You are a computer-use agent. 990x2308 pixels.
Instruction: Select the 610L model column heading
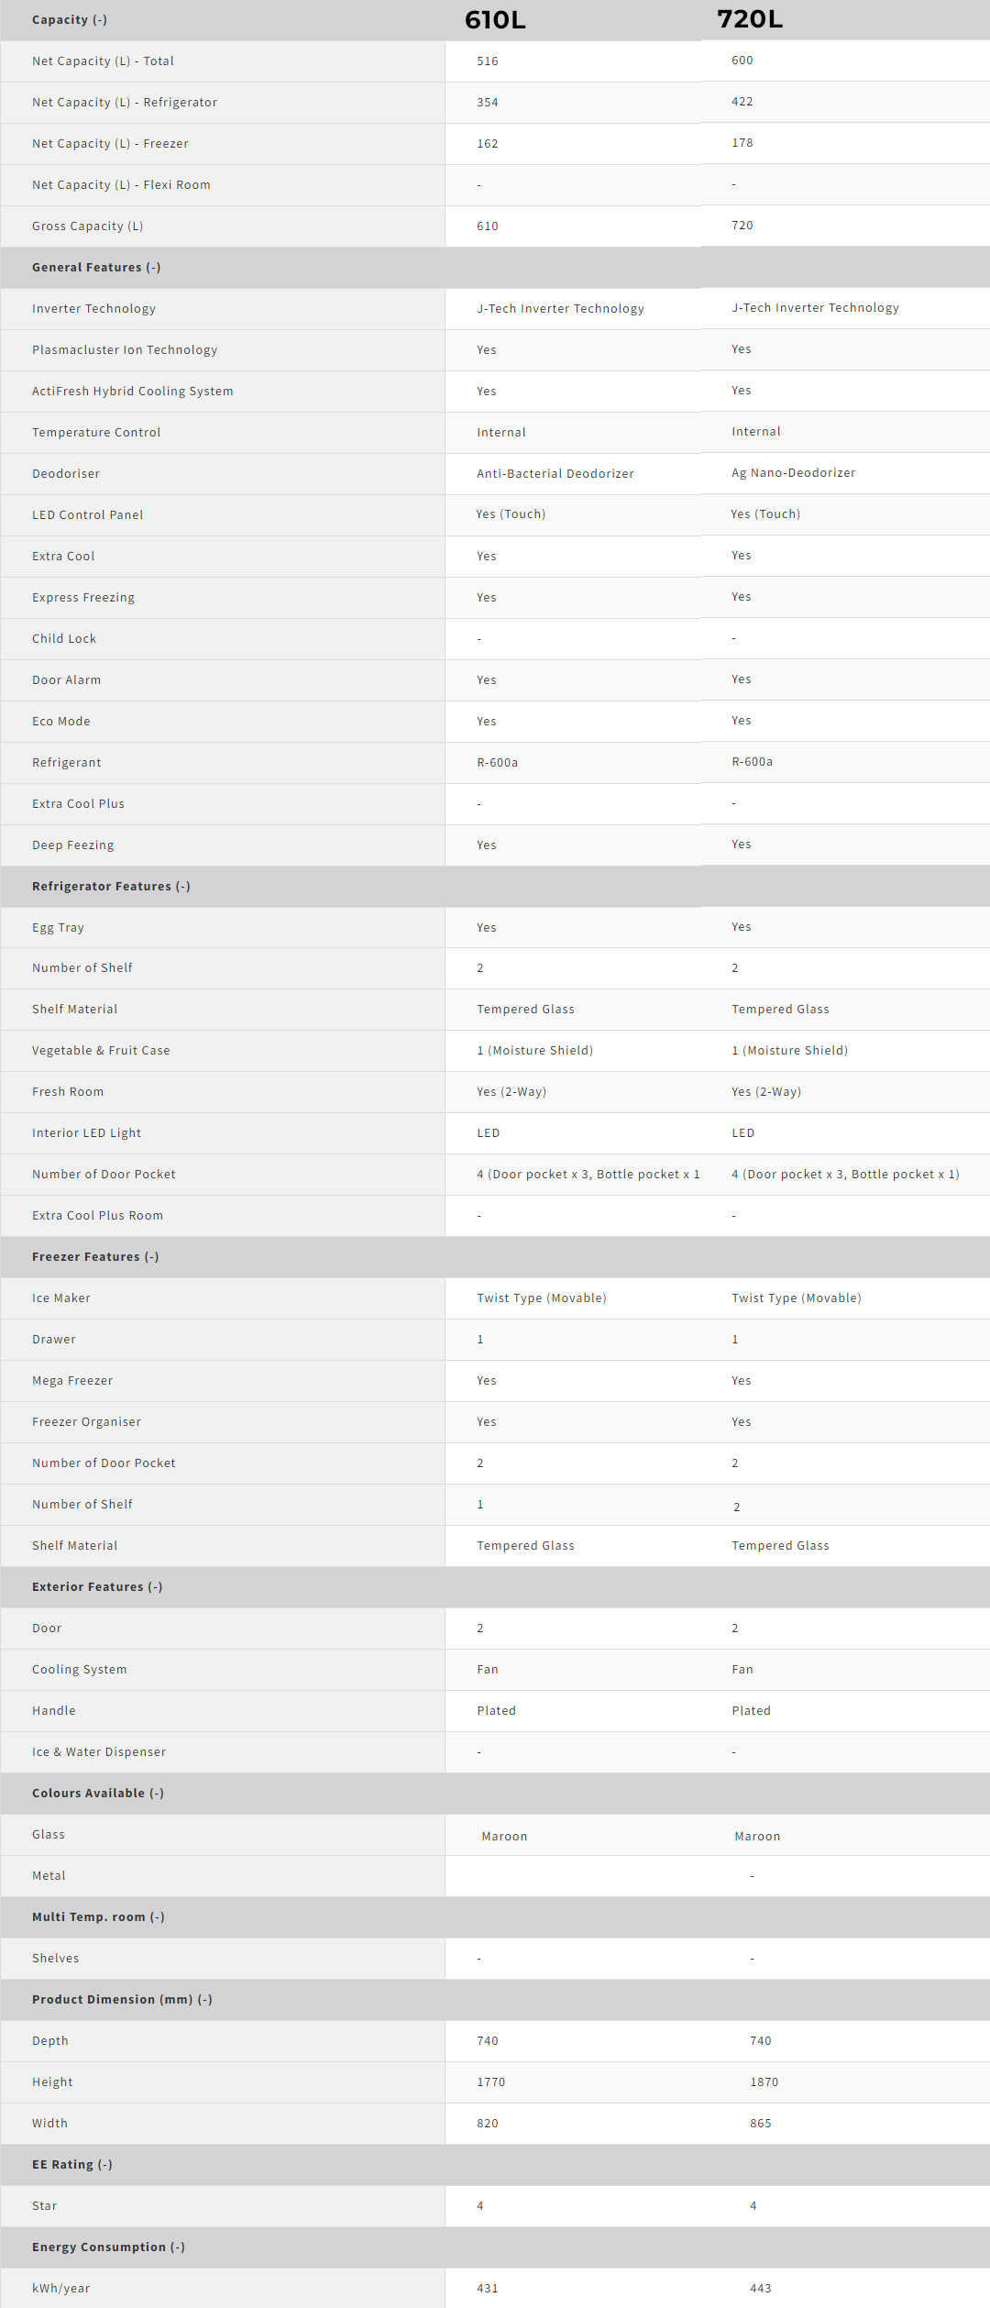click(x=495, y=20)
